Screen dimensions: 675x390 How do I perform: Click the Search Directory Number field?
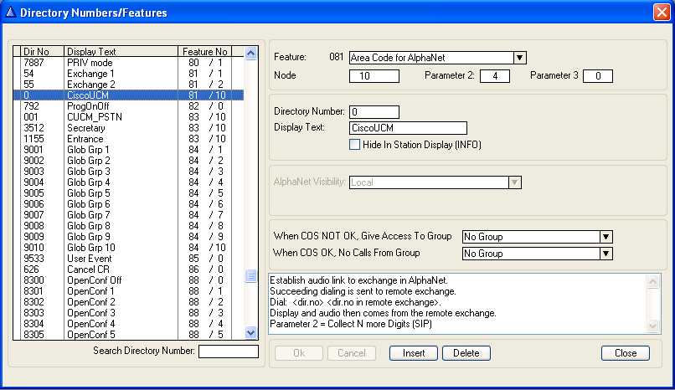[x=228, y=352]
